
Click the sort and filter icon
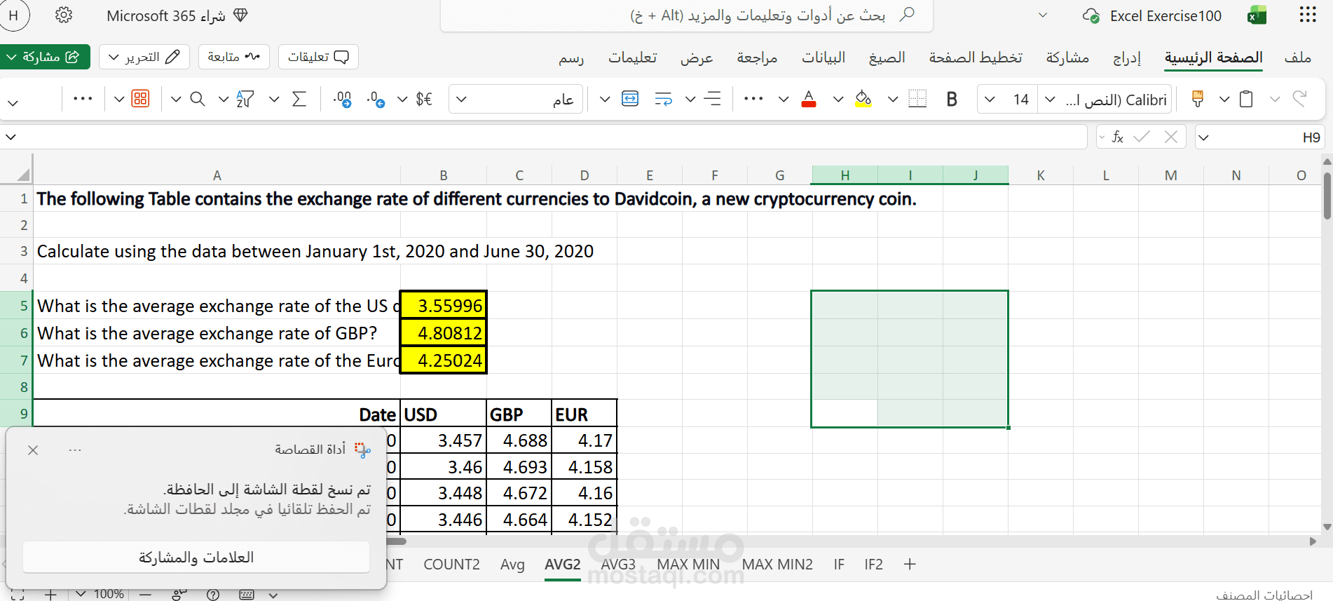(x=245, y=99)
